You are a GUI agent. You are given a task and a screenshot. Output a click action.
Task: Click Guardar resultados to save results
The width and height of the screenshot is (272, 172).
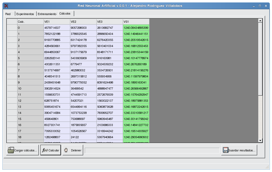pos(239,150)
